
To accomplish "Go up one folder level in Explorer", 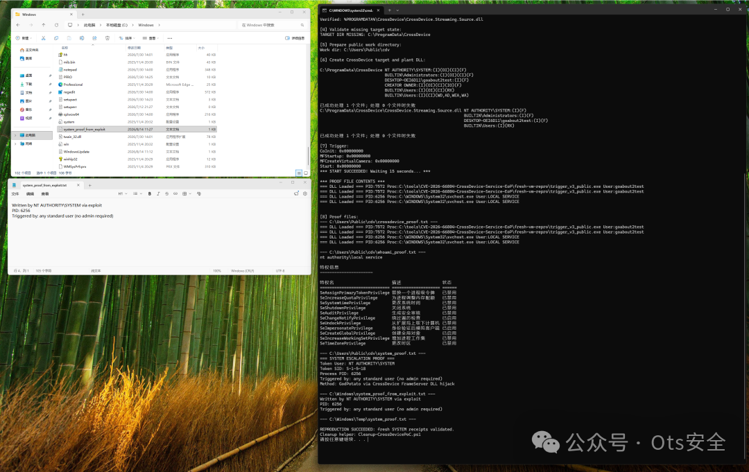I will 44,25.
